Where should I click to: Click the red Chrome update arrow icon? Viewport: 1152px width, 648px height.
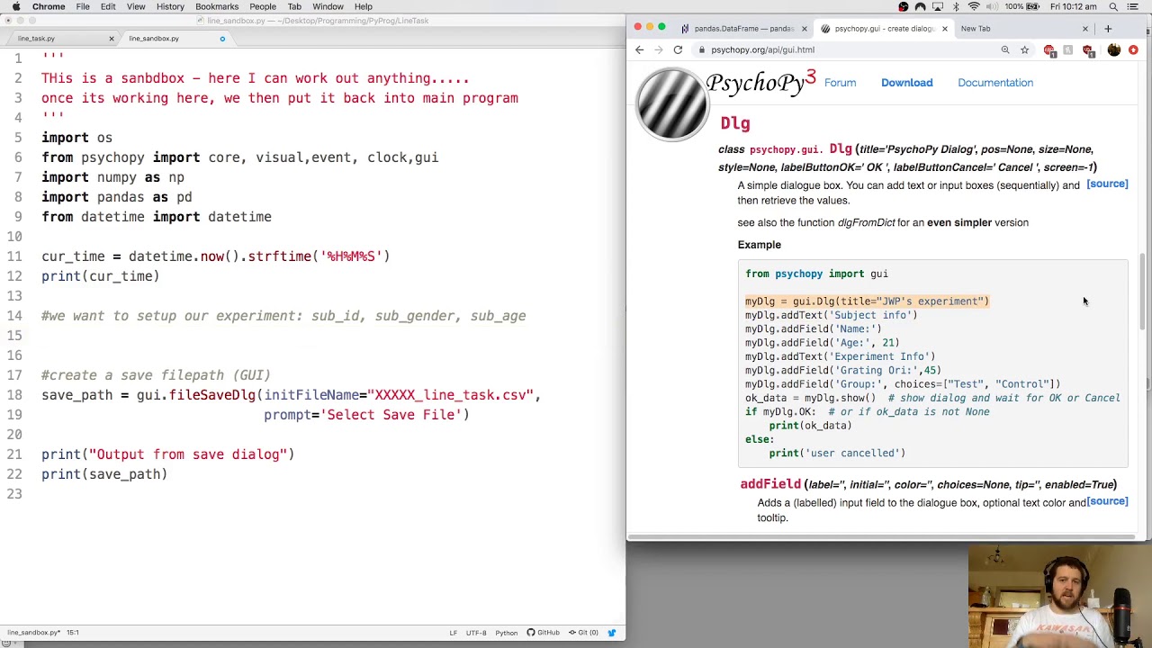point(1133,49)
